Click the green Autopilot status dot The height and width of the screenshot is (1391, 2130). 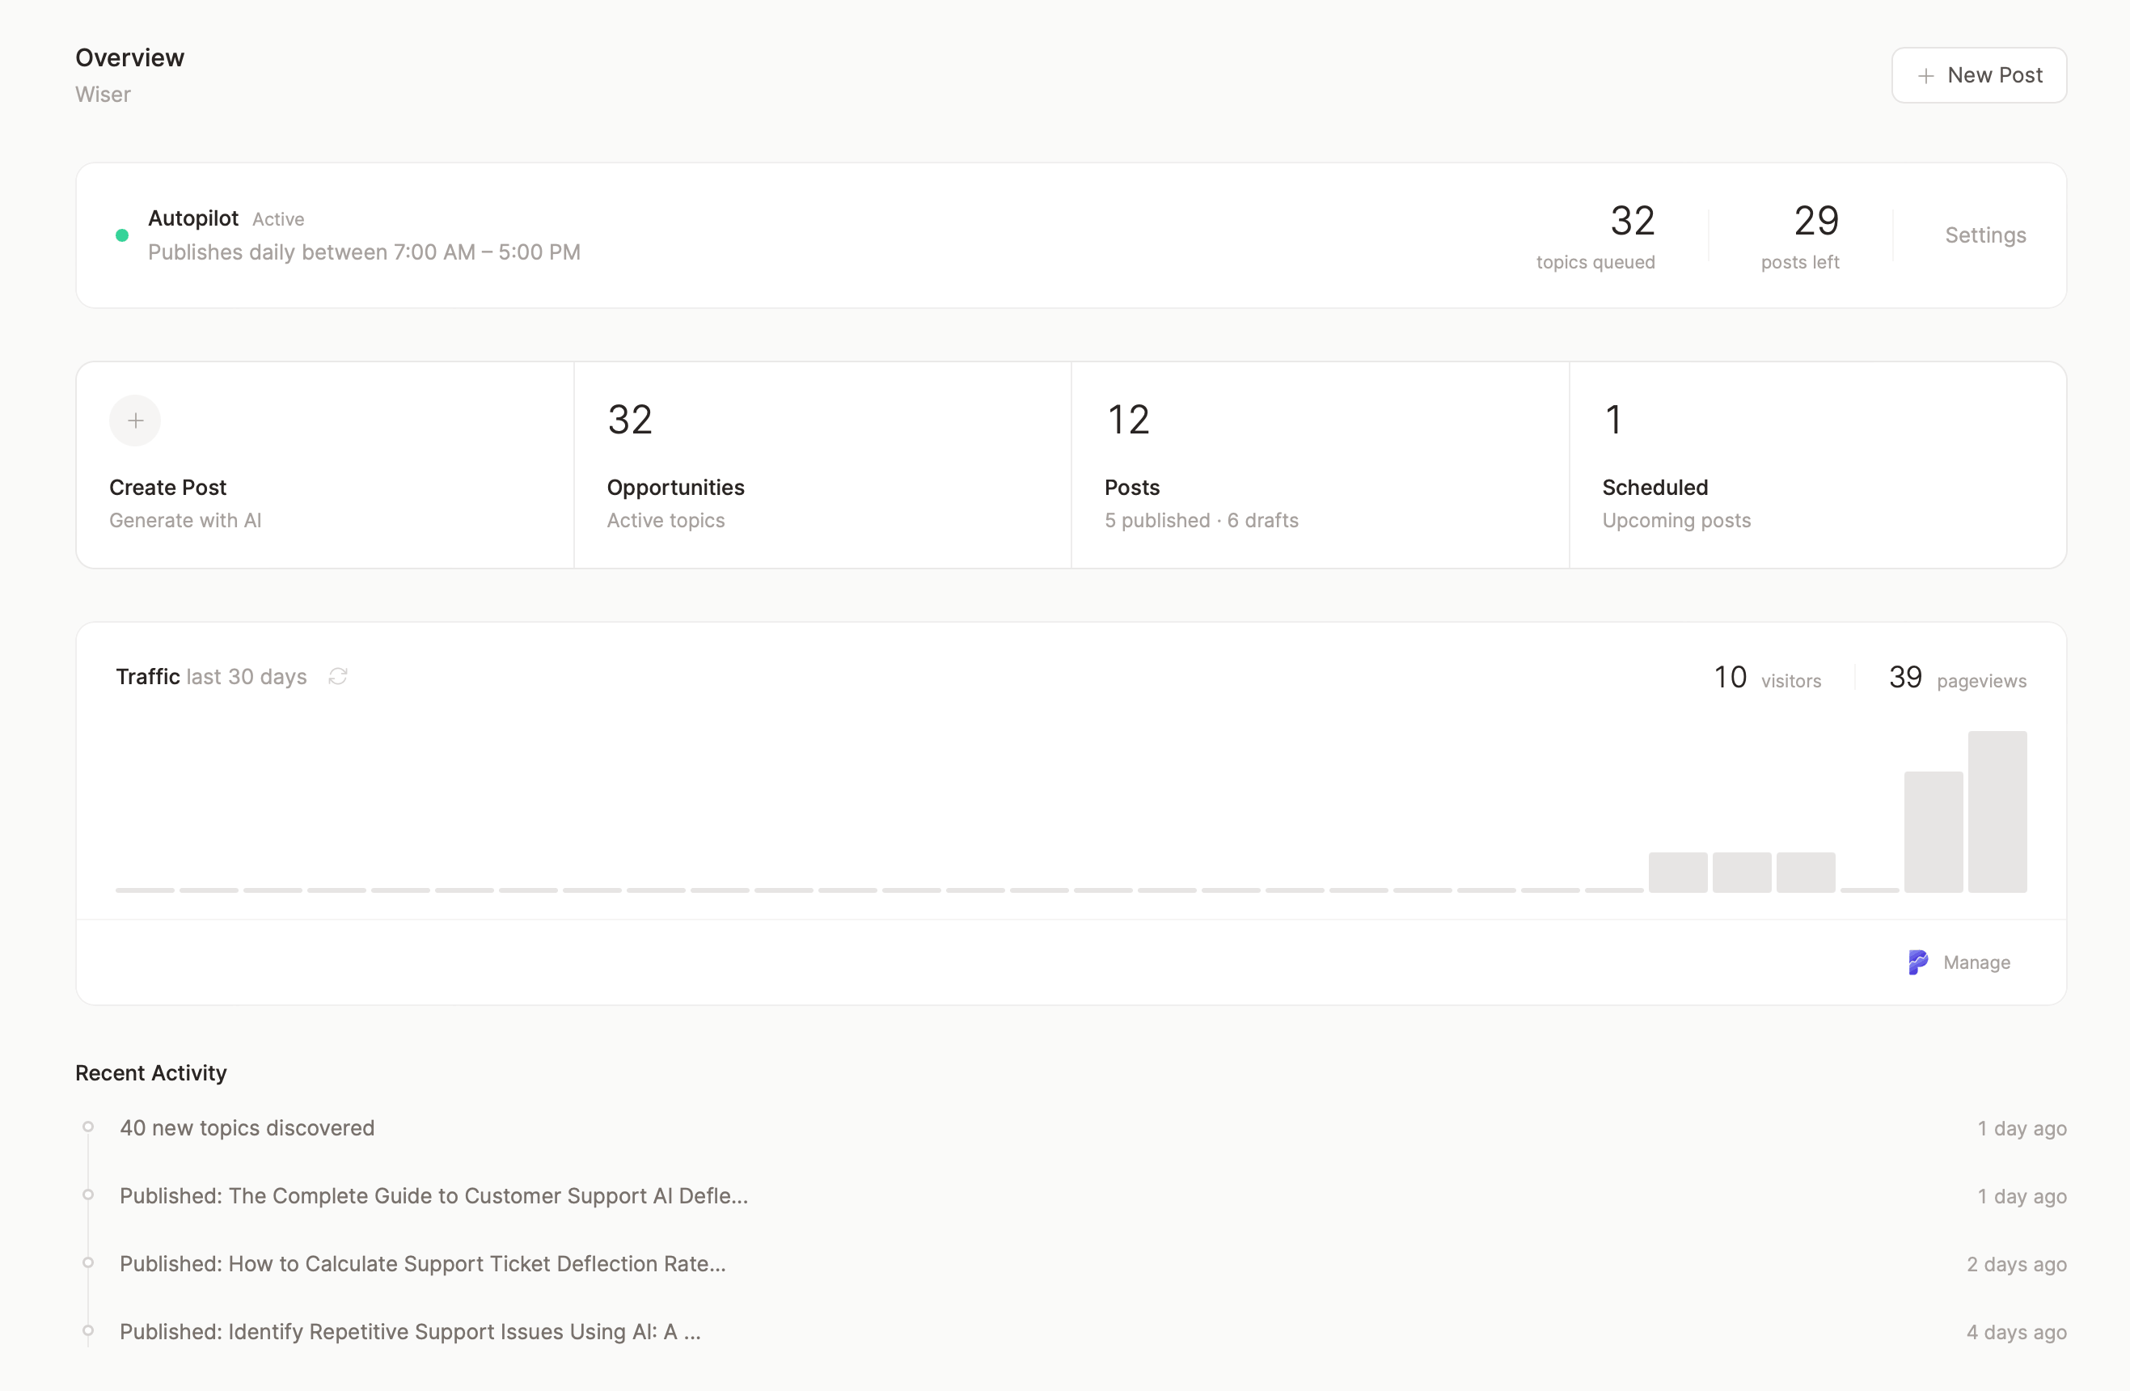point(123,235)
